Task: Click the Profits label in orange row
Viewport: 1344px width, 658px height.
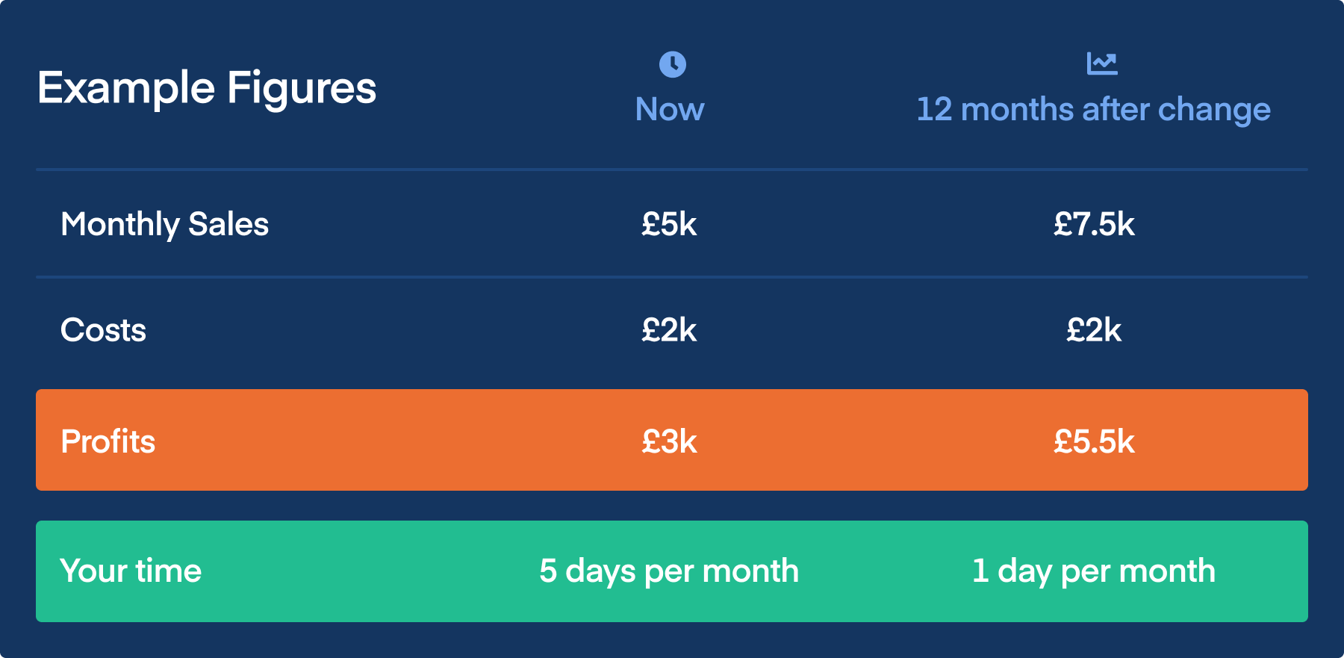Action: pyautogui.click(x=108, y=441)
